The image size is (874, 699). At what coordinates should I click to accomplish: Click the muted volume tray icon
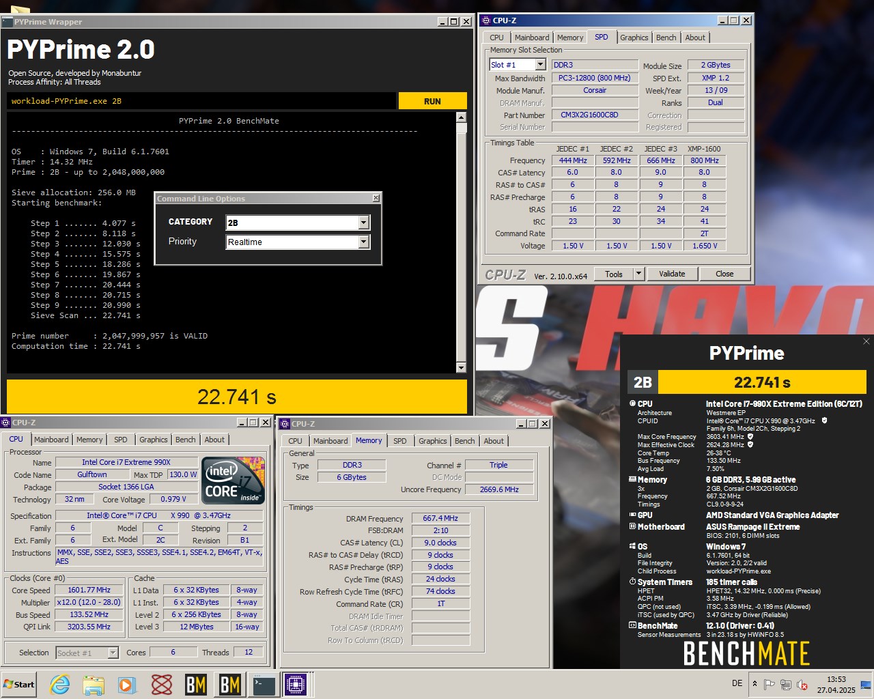(802, 684)
